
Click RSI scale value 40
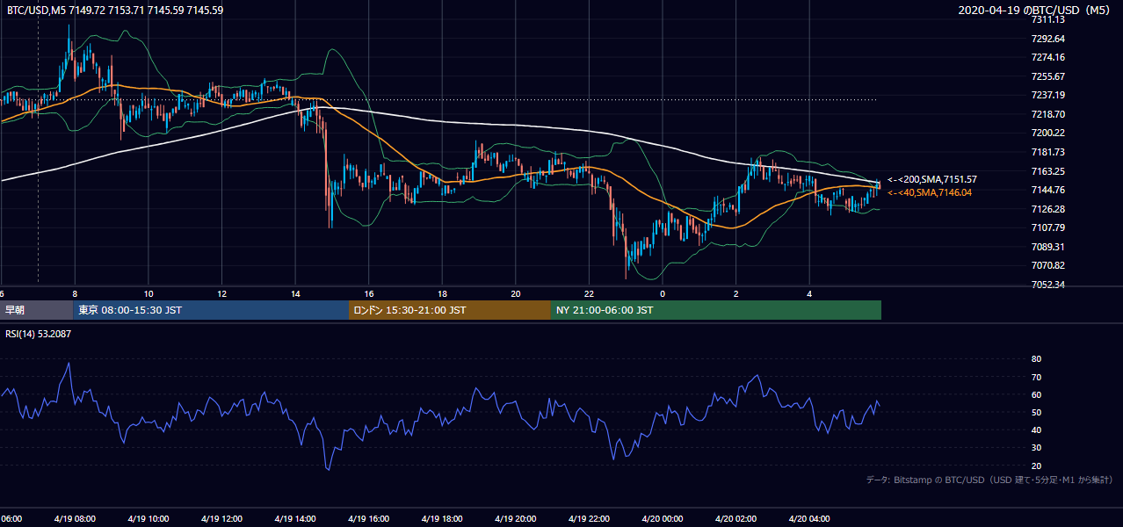point(1036,430)
